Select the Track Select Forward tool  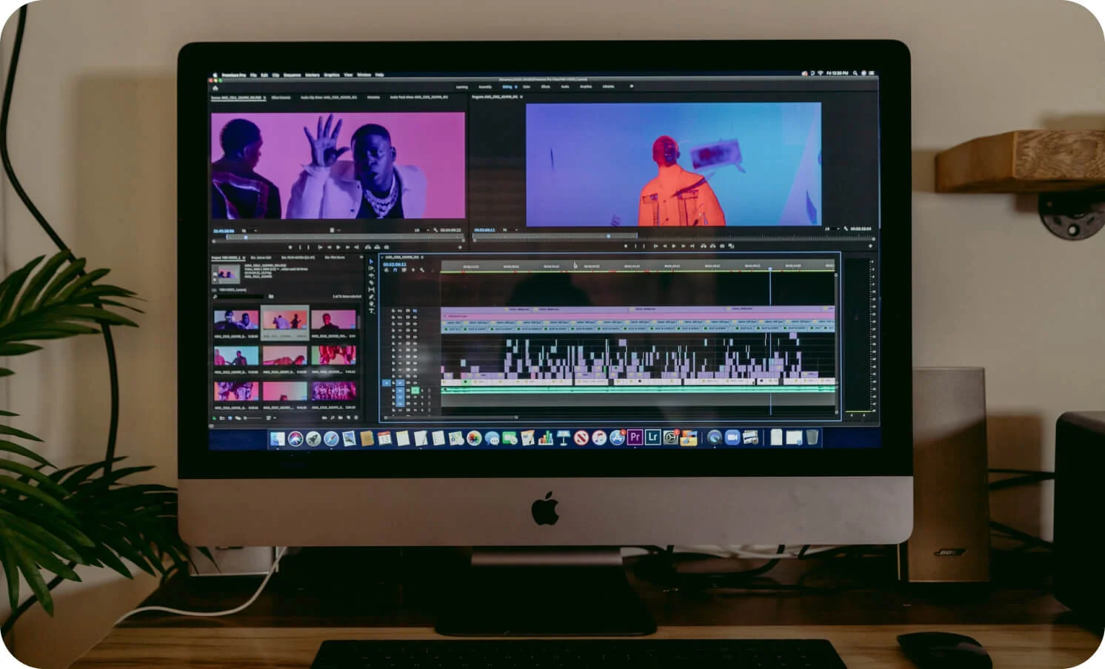coord(371,269)
